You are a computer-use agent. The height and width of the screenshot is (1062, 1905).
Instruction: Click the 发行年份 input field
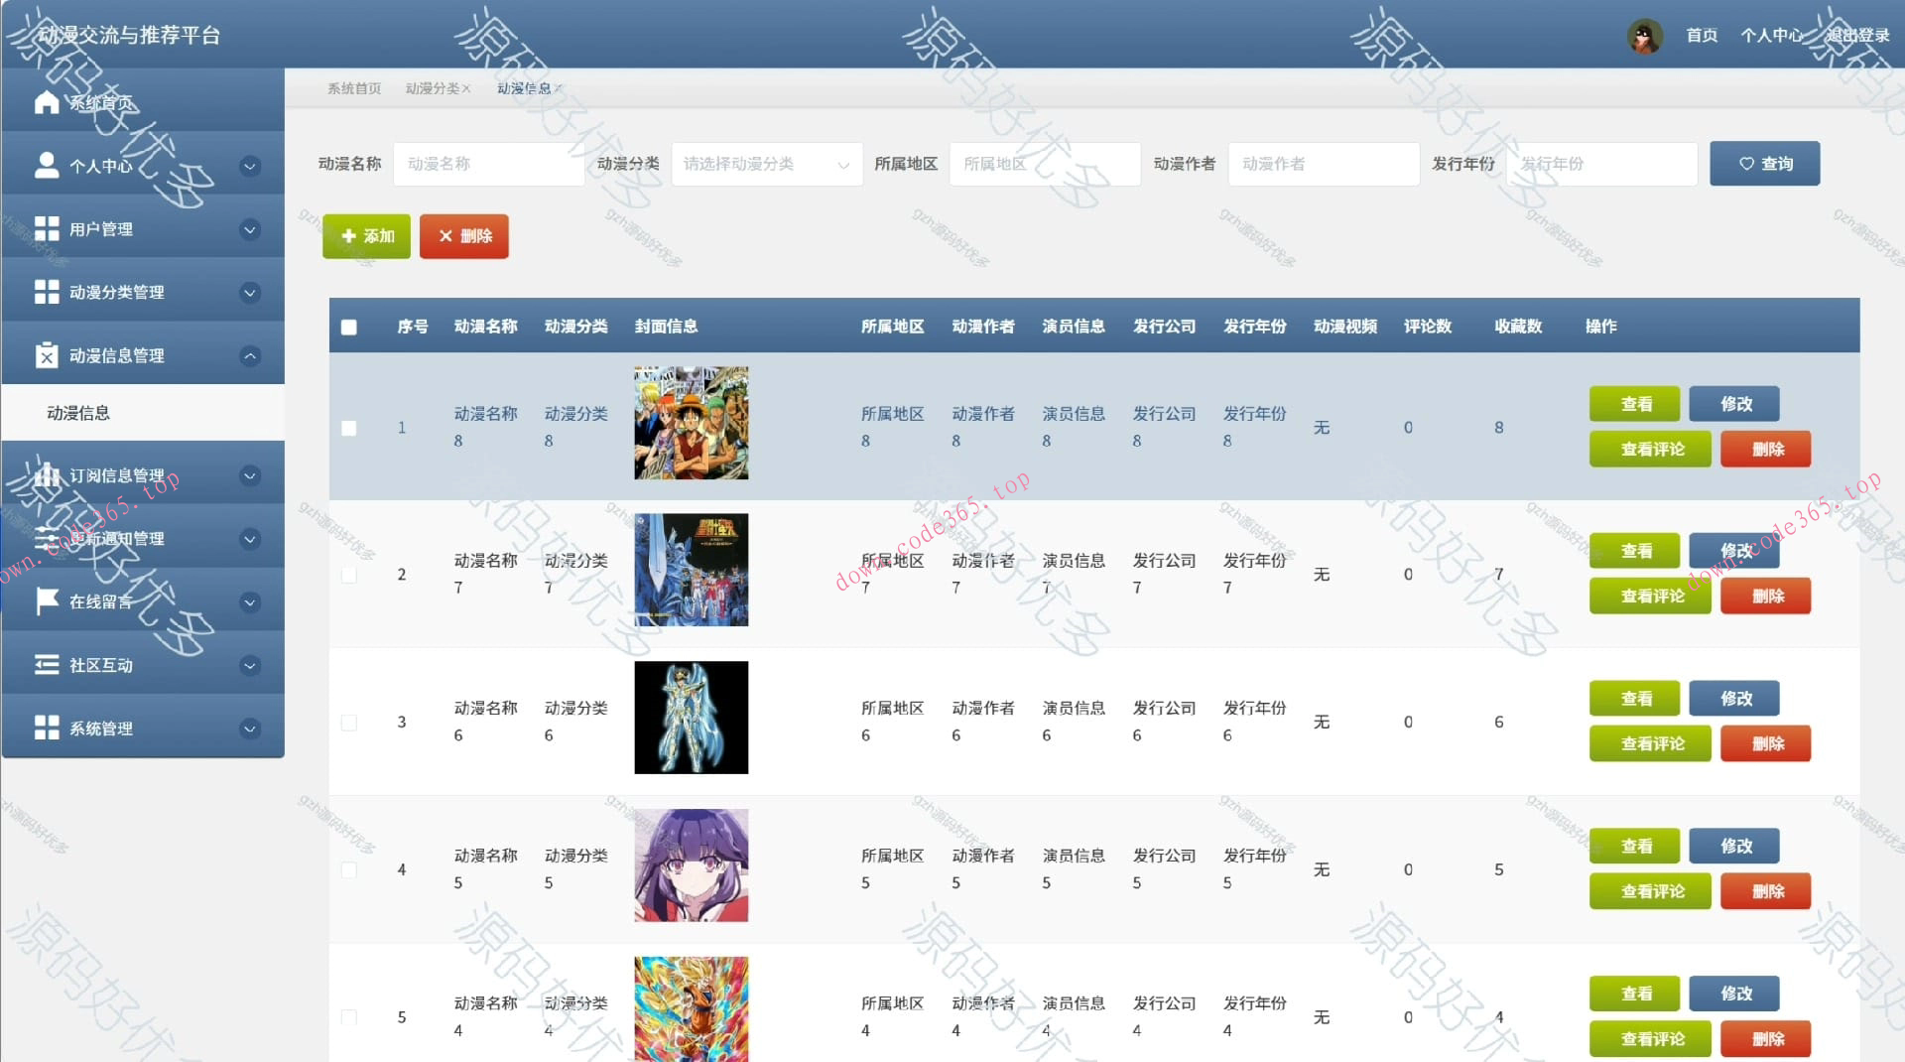click(1600, 164)
